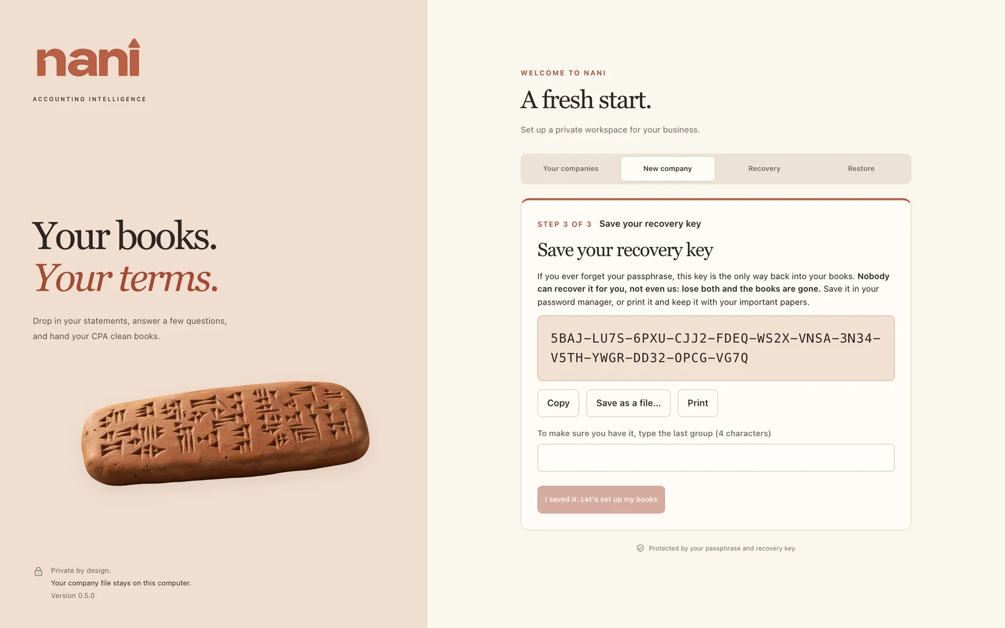
Task: Click the nani logo
Action: click(x=88, y=58)
